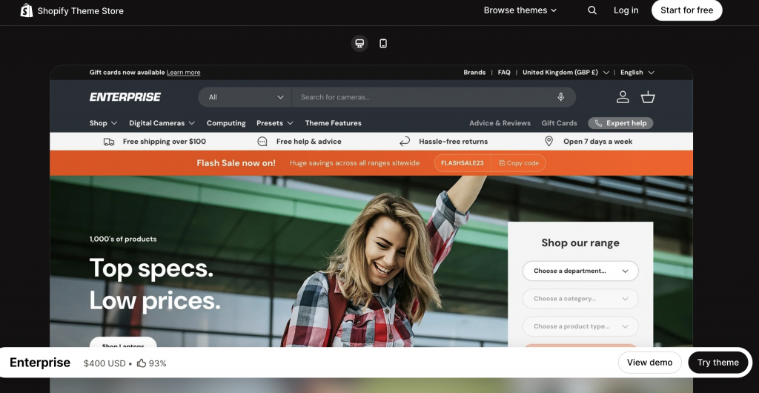This screenshot has height=393, width=759.
Task: Click the Shopify Theme Store title
Action: [80, 10]
